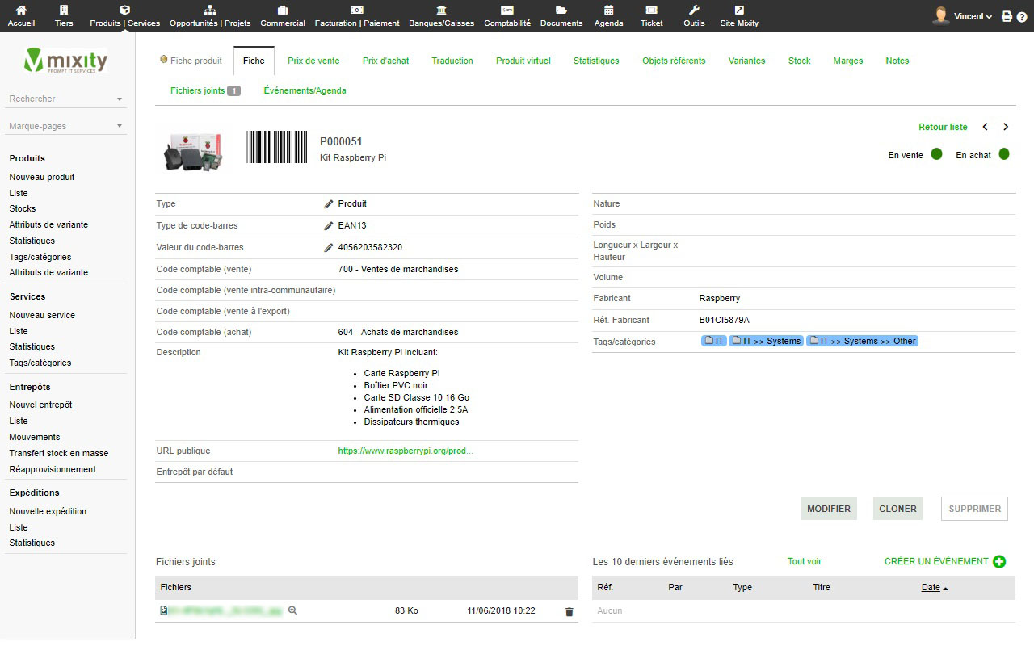Viewport: 1034px width, 646px height.
Task: Toggle the En vente status indicator
Action: tap(936, 154)
